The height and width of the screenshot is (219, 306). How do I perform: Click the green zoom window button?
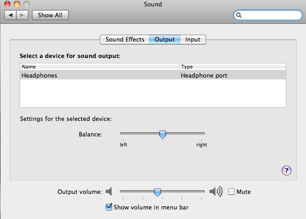(26, 5)
